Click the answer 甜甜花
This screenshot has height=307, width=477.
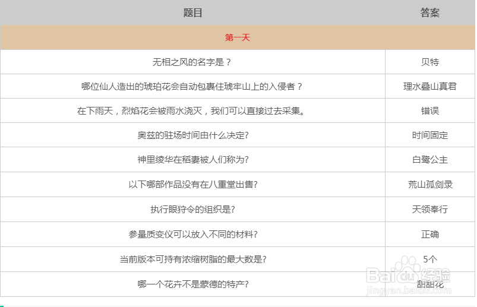pos(430,284)
